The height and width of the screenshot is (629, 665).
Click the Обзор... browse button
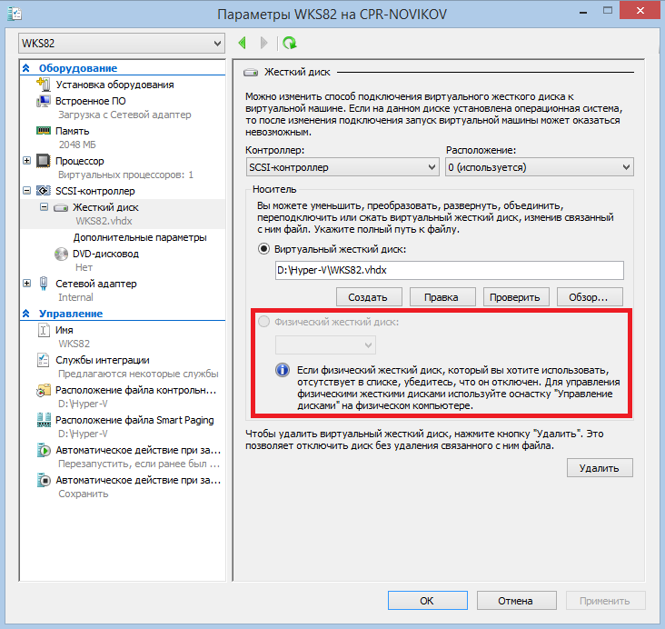click(x=594, y=297)
